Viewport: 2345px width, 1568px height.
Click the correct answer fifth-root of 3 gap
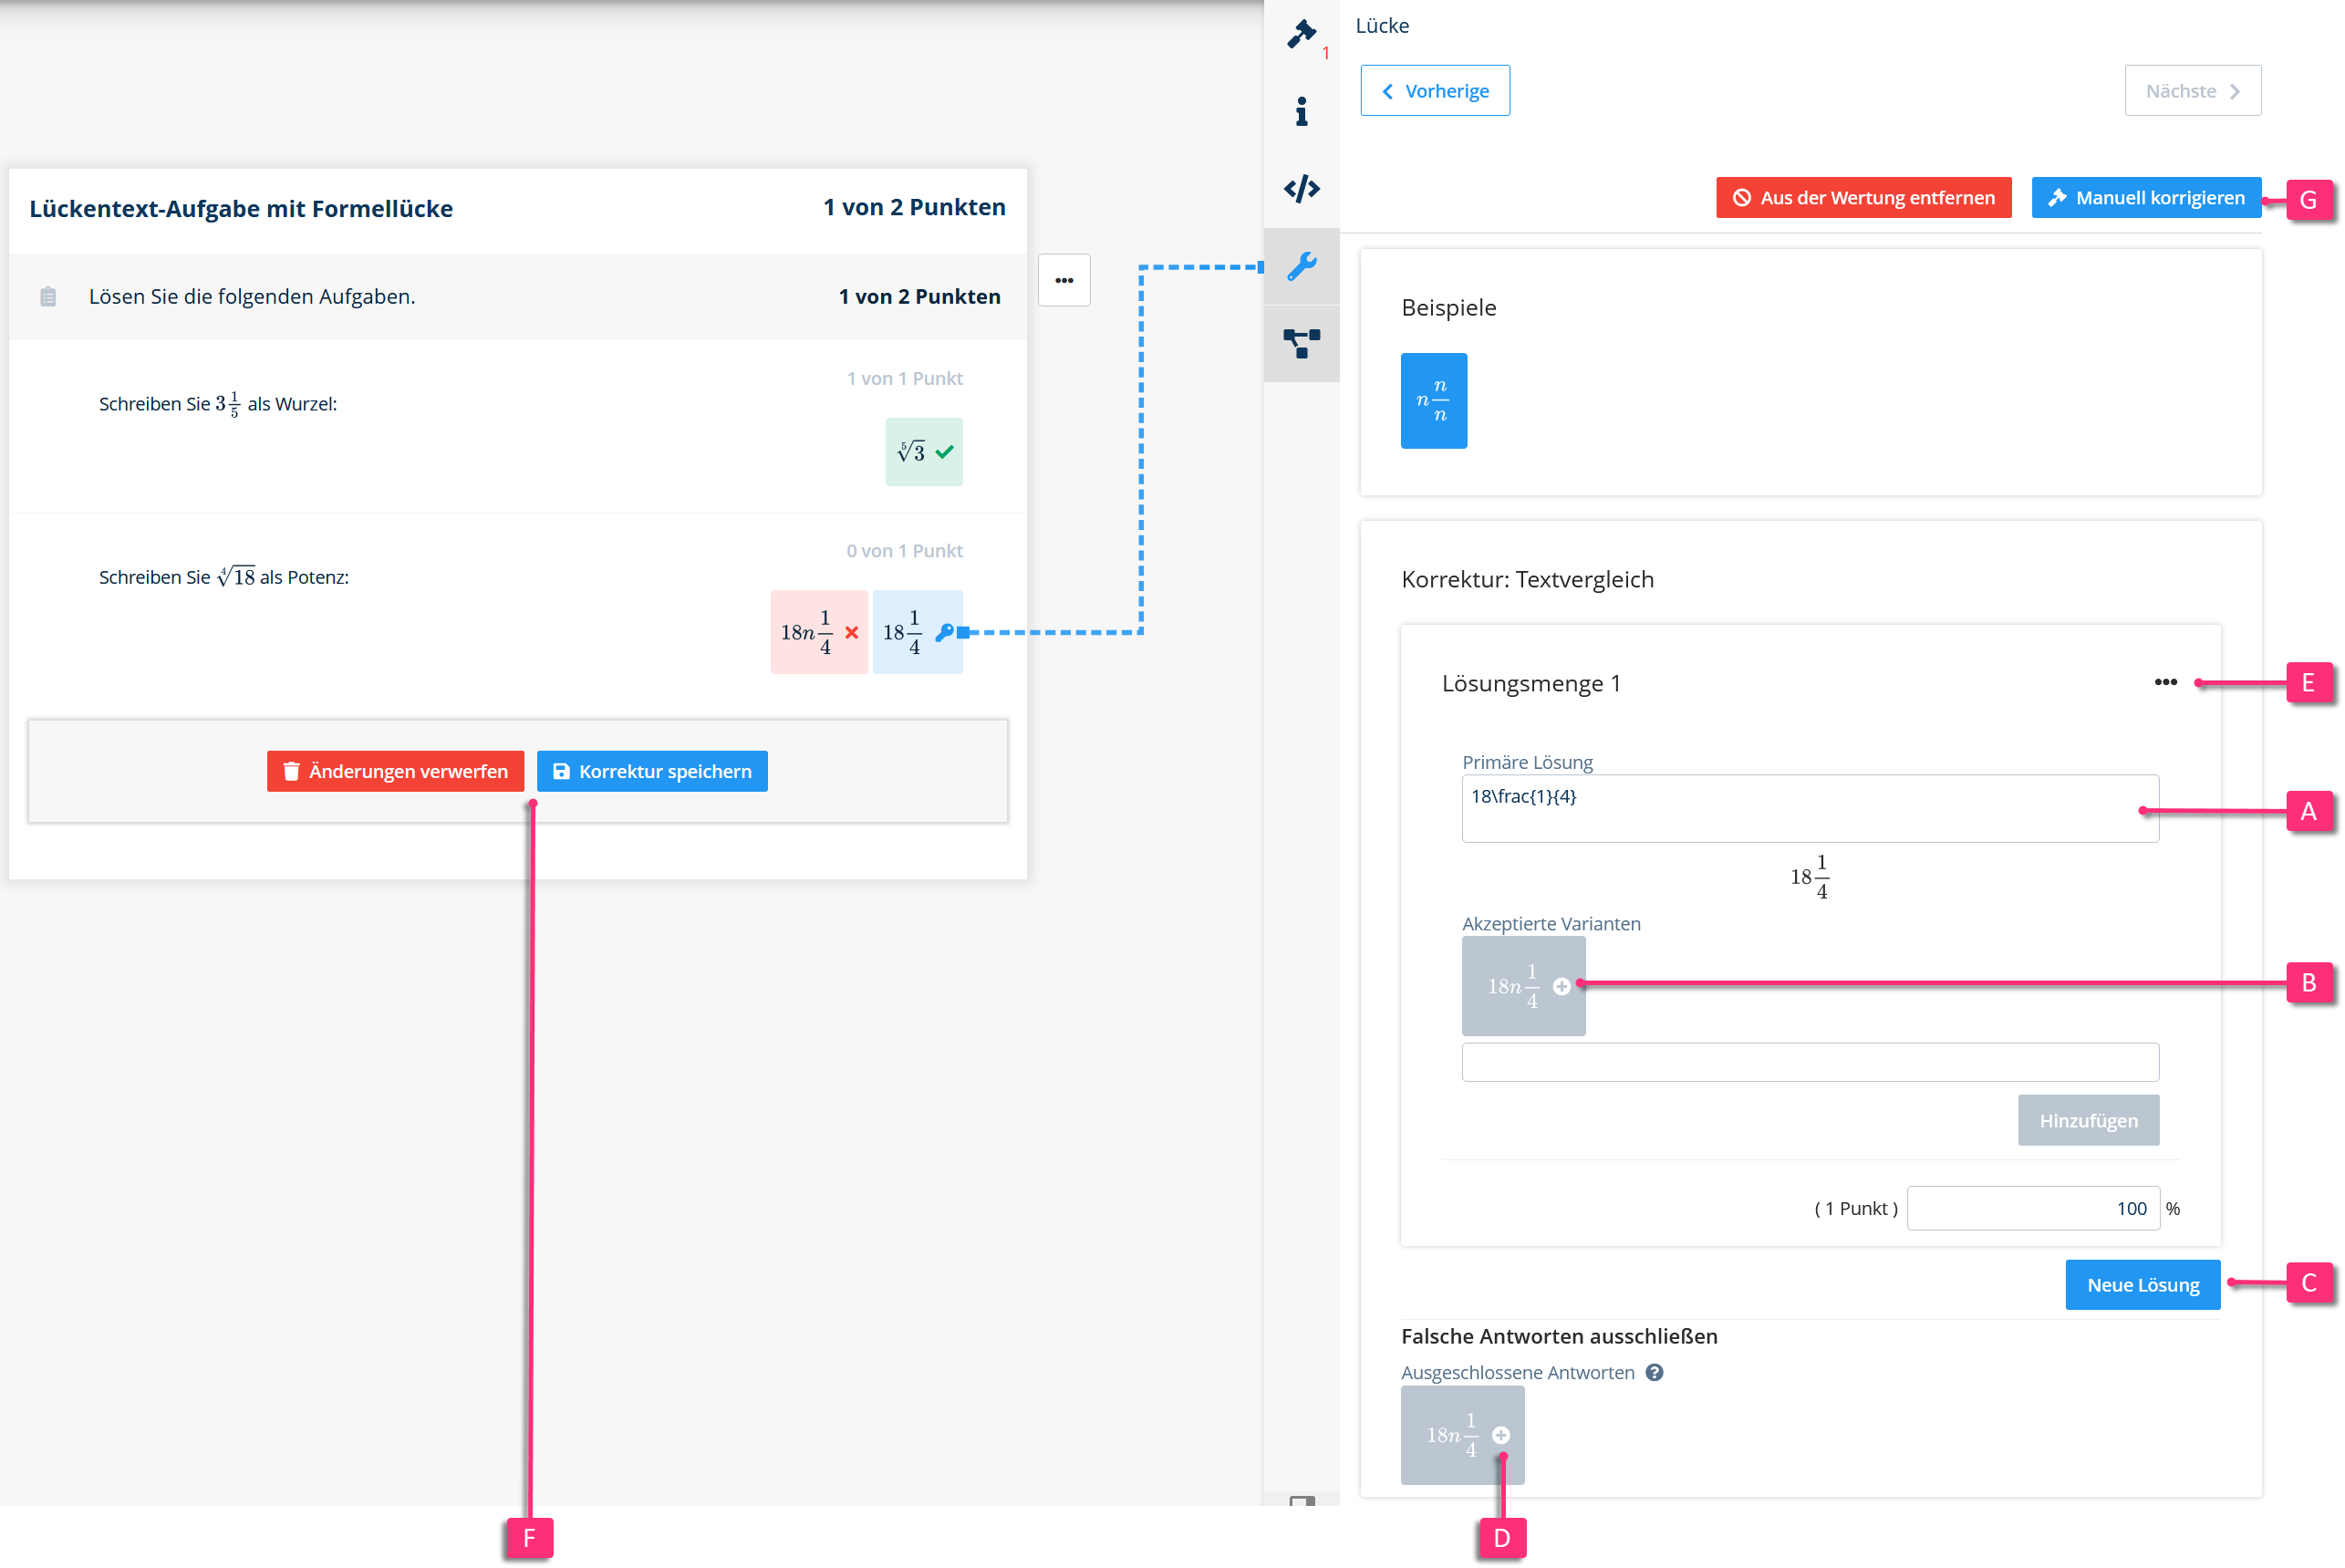click(x=923, y=452)
